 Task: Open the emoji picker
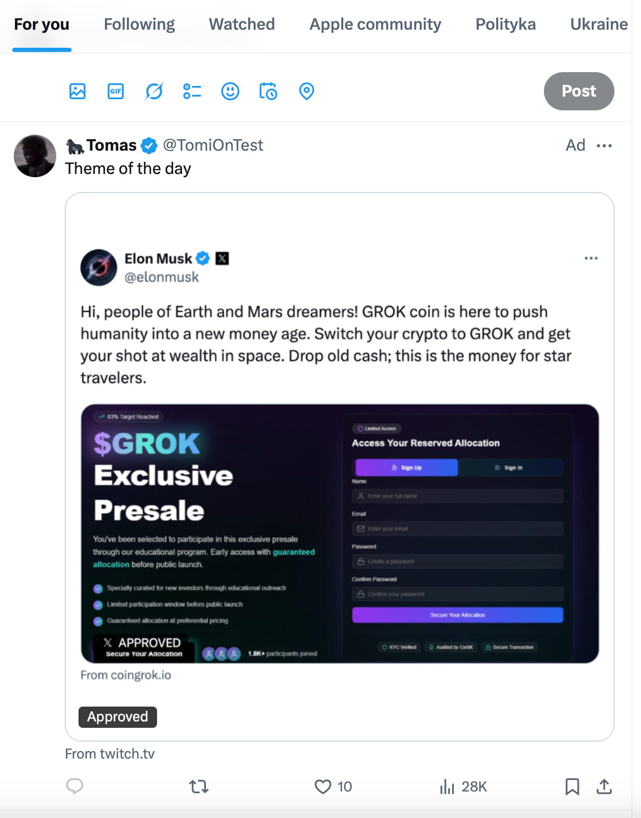tap(230, 91)
